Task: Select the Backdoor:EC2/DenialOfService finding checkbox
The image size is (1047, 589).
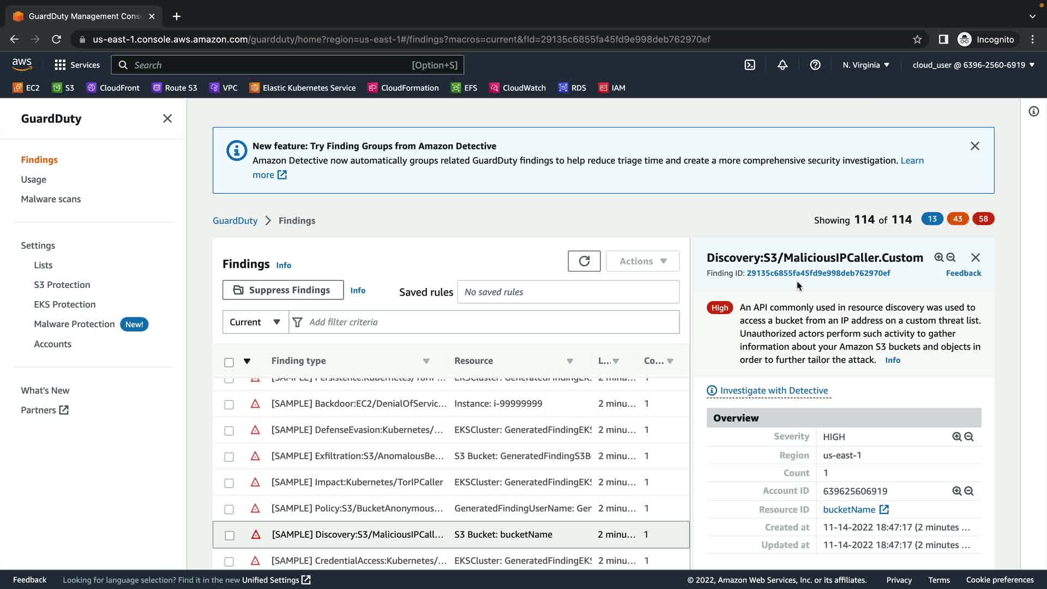Action: 229,405
